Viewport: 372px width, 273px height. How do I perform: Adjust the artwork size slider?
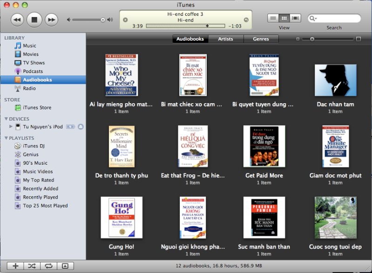(x=312, y=39)
